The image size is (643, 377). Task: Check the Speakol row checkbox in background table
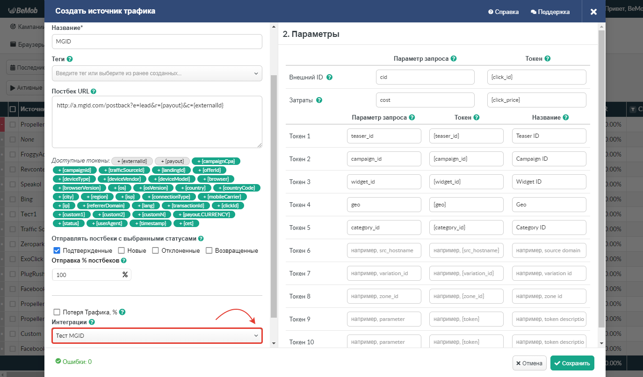13,185
